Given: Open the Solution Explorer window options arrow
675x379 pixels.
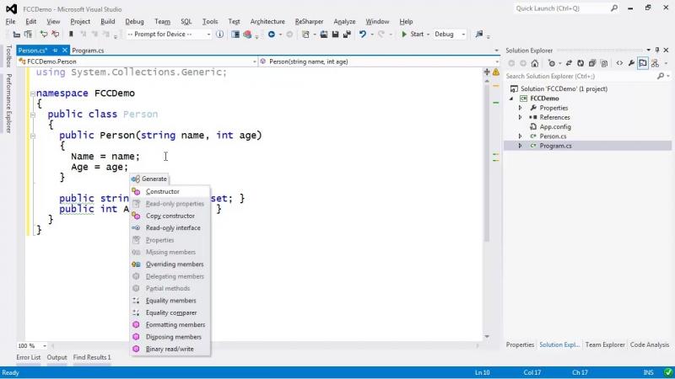Looking at the screenshot, I should [648, 51].
